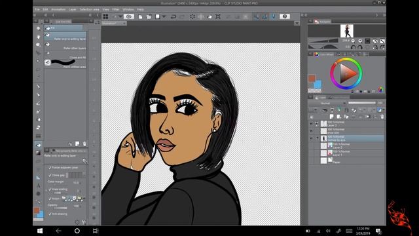The width and height of the screenshot is (419, 236).
Task: Click the scale/rotate transform icon
Action: pos(218,16)
